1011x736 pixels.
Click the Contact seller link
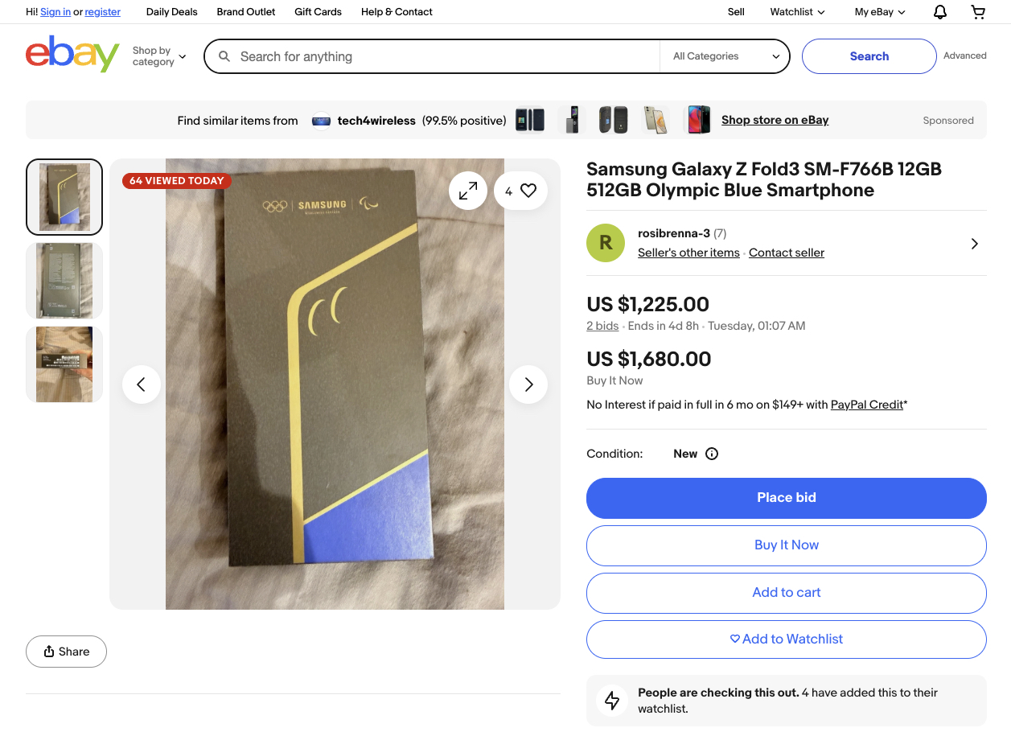(x=786, y=253)
